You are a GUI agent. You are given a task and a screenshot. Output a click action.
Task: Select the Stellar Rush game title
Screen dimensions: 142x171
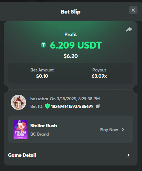(x=44, y=126)
